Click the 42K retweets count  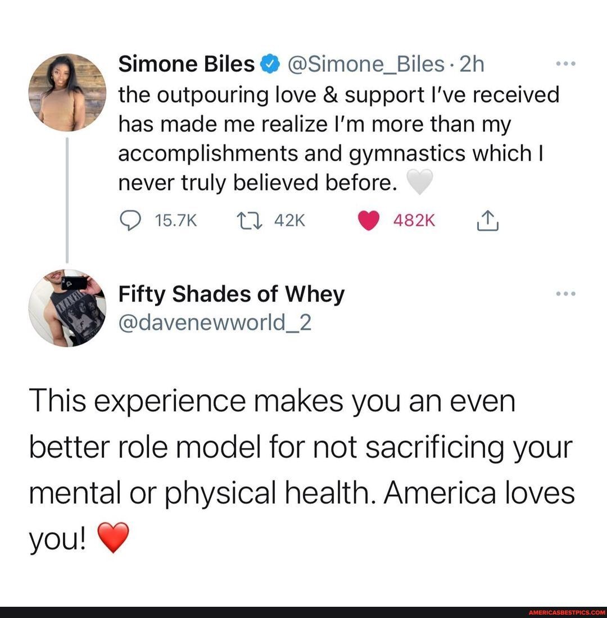[290, 221]
